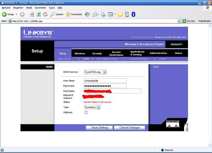Screen dimensions: 212x153
Task: Open the Beeld menu
Action: point(29,8)
